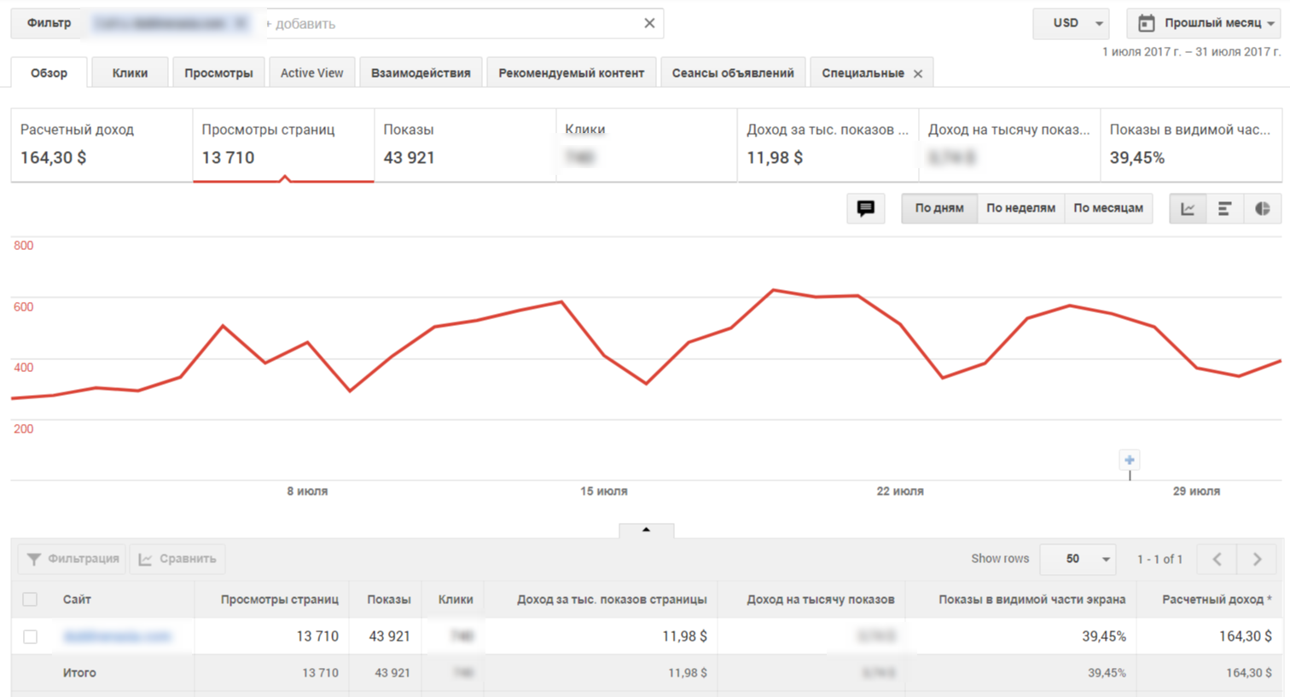Group chart По дням
Image resolution: width=1290 pixels, height=697 pixels.
tap(939, 208)
